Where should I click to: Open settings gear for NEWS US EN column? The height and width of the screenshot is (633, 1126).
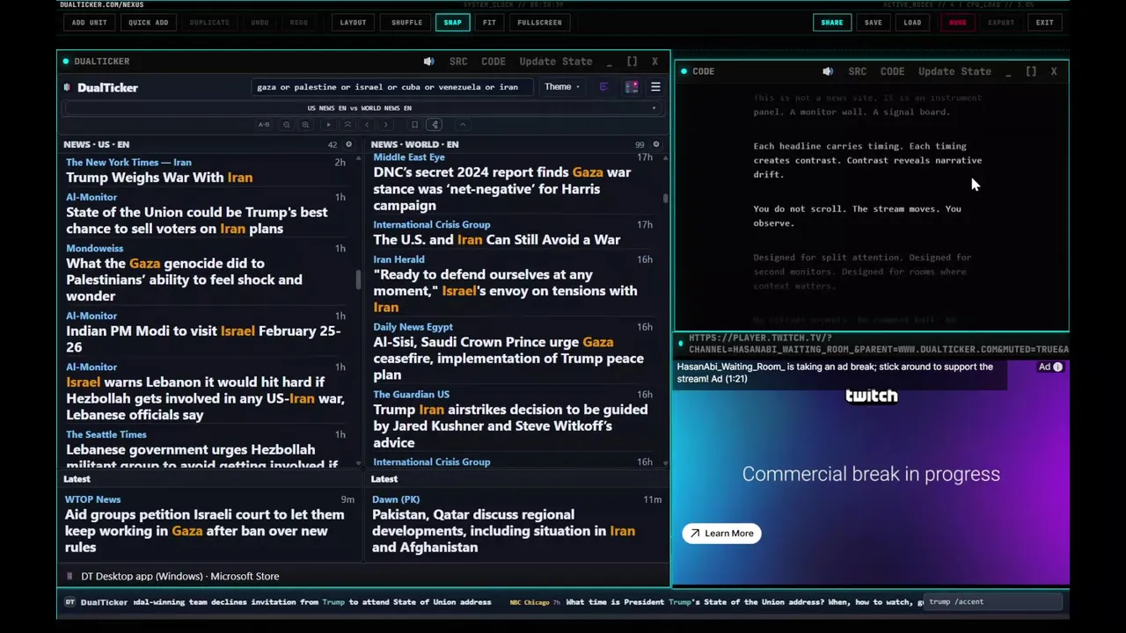pos(348,144)
